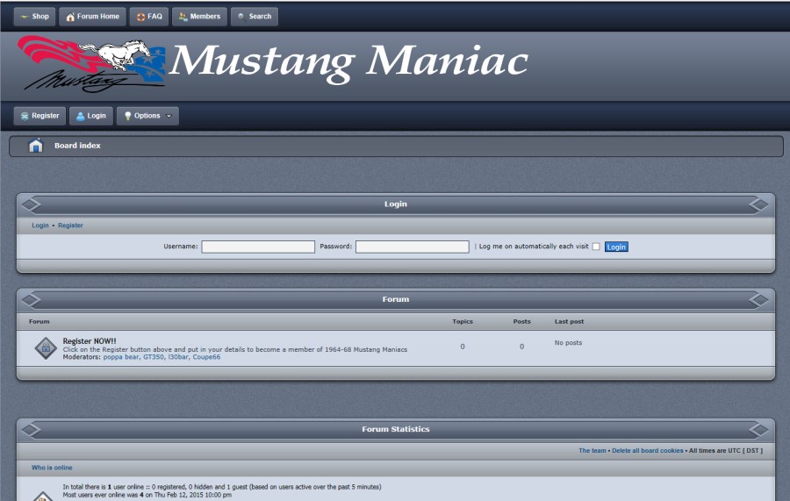Image resolution: width=790 pixels, height=501 pixels.
Task: Open the Board index breadcrumb link
Action: coord(77,146)
